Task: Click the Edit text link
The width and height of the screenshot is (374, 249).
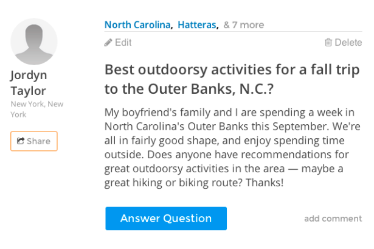Action: point(123,43)
